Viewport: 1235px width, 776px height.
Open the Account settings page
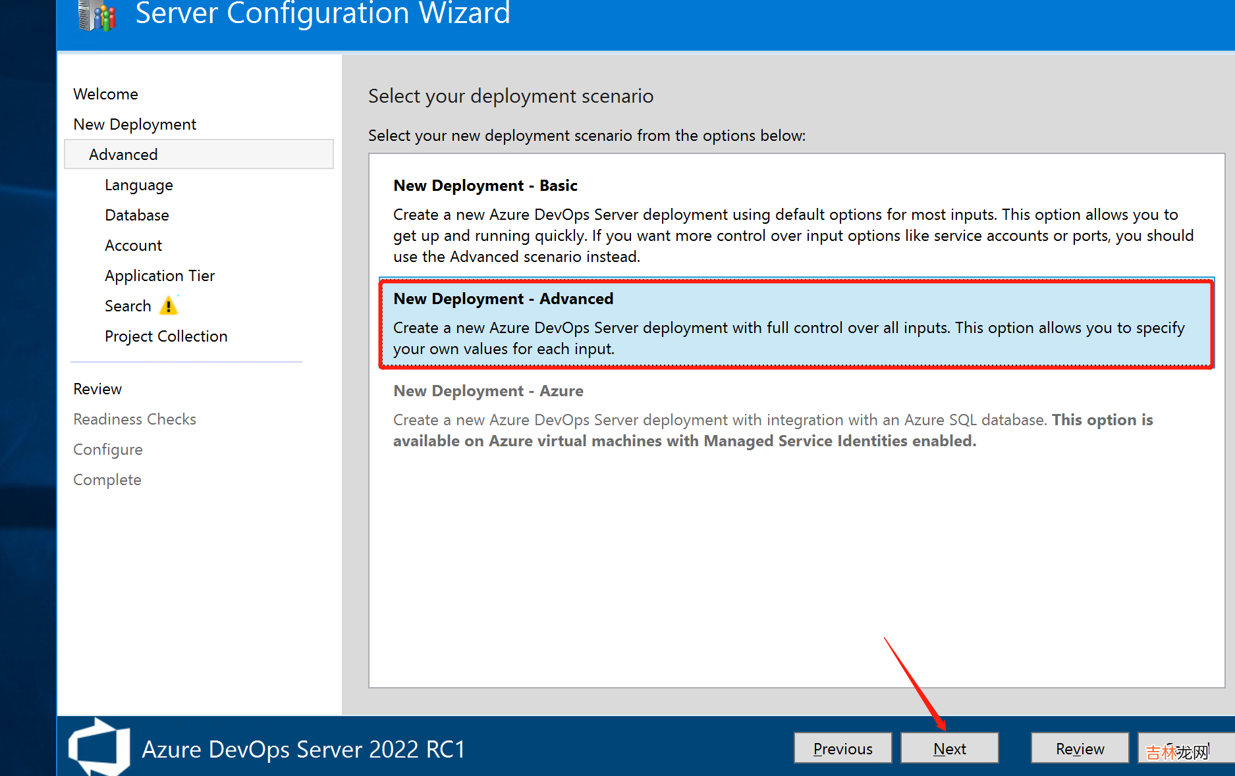[x=133, y=246]
